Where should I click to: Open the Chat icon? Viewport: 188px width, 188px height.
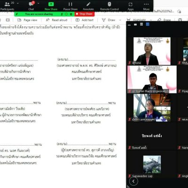point(31,6)
